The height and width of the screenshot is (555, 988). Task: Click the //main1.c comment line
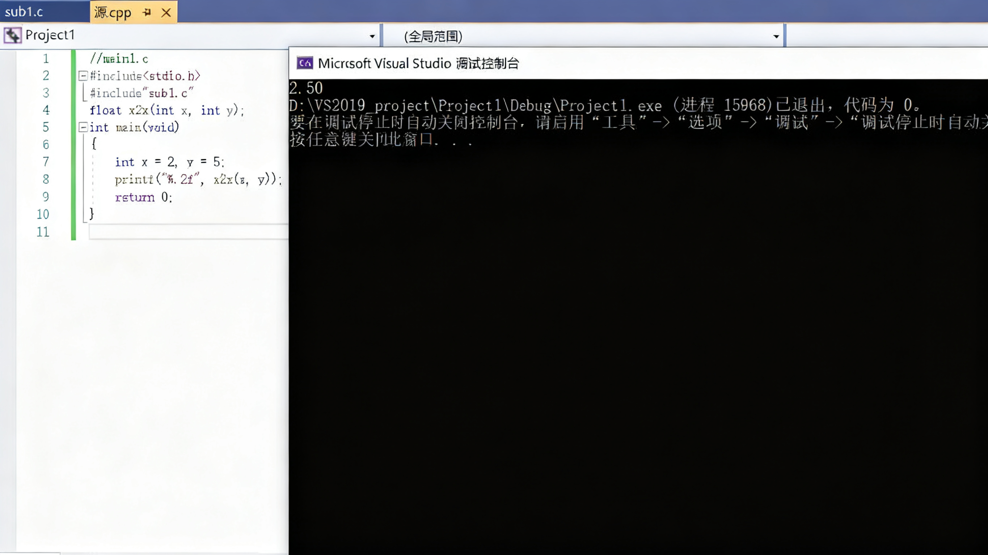tap(119, 59)
